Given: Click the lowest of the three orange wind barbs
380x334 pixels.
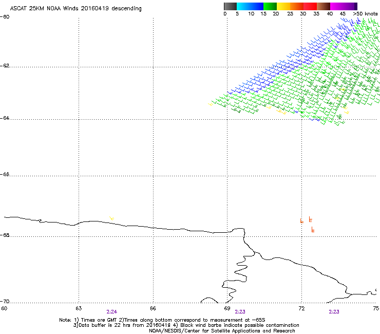Looking at the screenshot, I should tap(313, 230).
